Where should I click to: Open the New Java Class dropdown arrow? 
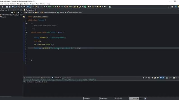click(x=72, y=7)
